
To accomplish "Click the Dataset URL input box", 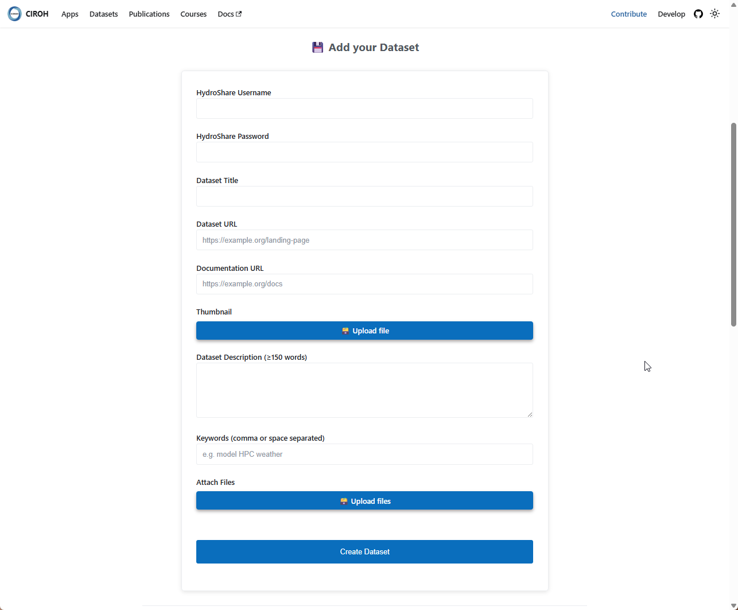I will coord(364,240).
